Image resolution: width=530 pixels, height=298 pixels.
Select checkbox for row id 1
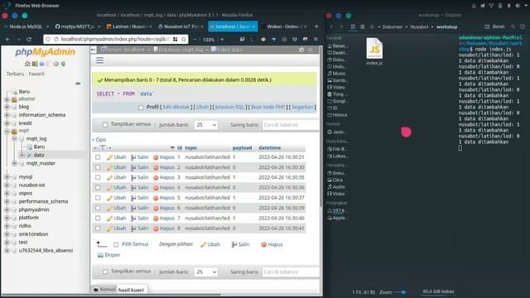pos(98,157)
